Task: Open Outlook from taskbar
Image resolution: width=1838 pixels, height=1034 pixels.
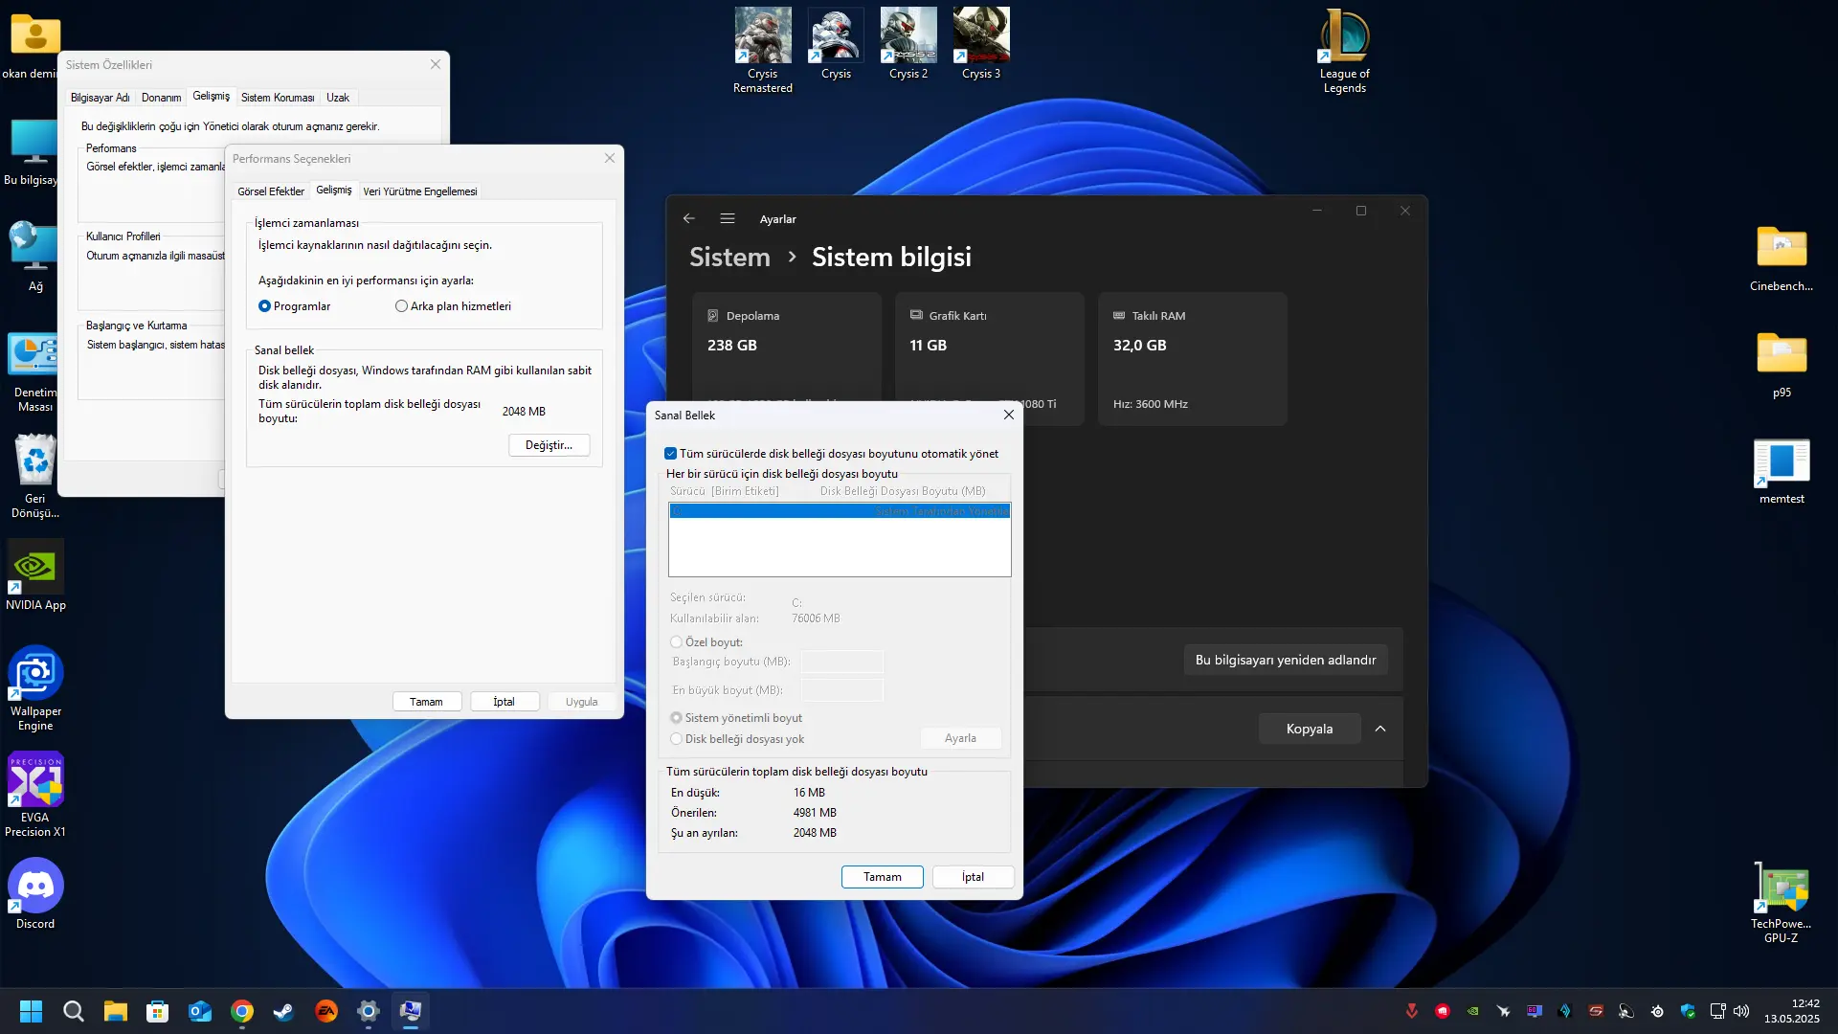Action: [x=200, y=1011]
